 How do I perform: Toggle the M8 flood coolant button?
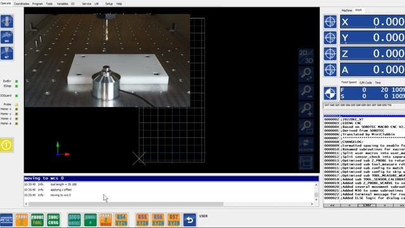[7, 37]
